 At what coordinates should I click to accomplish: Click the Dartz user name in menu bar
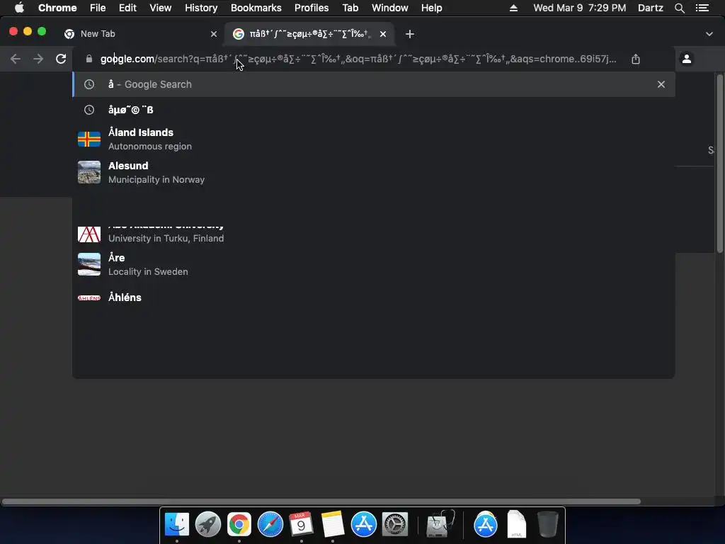pyautogui.click(x=651, y=8)
